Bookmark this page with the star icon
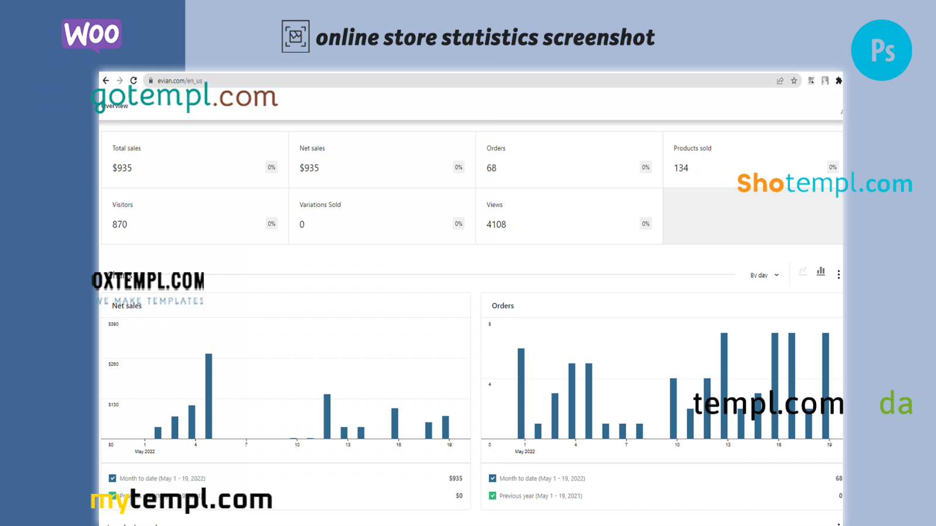This screenshot has width=936, height=526. [x=794, y=81]
